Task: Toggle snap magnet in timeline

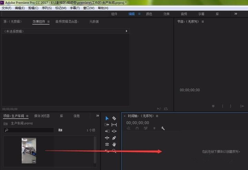Action: 137,128
